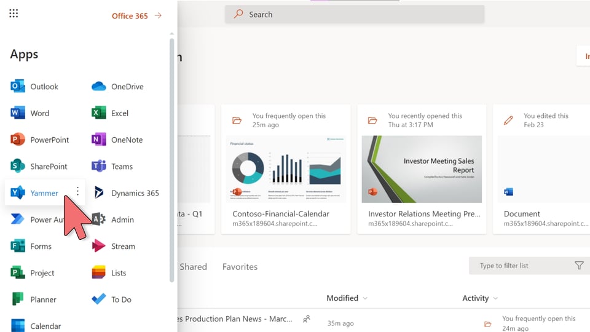Open the Forms app icon

tap(17, 246)
